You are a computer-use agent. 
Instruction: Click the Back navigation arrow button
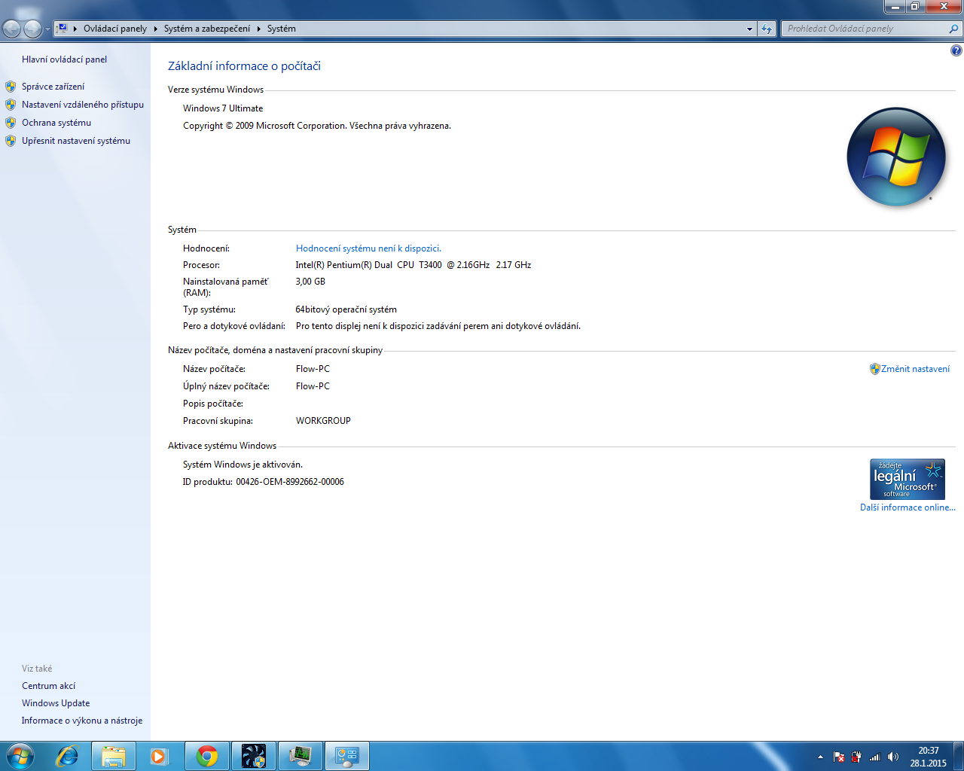coord(12,29)
